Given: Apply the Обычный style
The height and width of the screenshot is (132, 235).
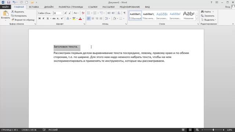Looking at the screenshot, I should 135,15.
